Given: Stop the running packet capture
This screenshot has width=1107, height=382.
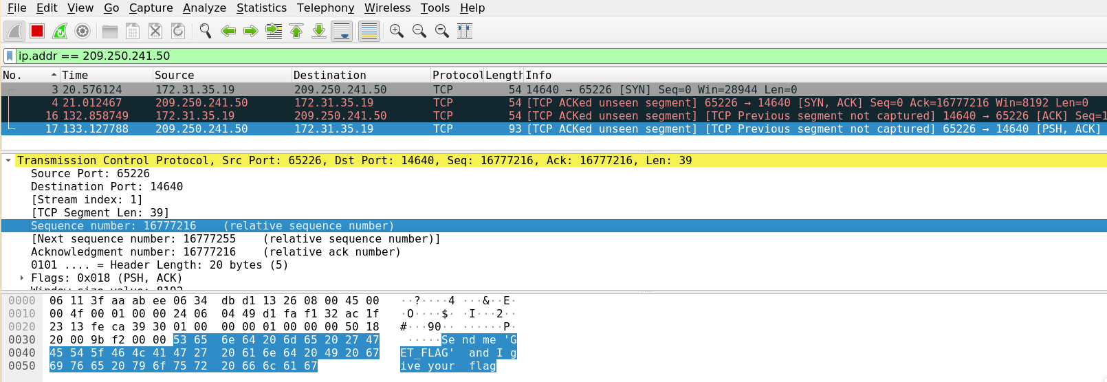Looking at the screenshot, I should coord(37,31).
